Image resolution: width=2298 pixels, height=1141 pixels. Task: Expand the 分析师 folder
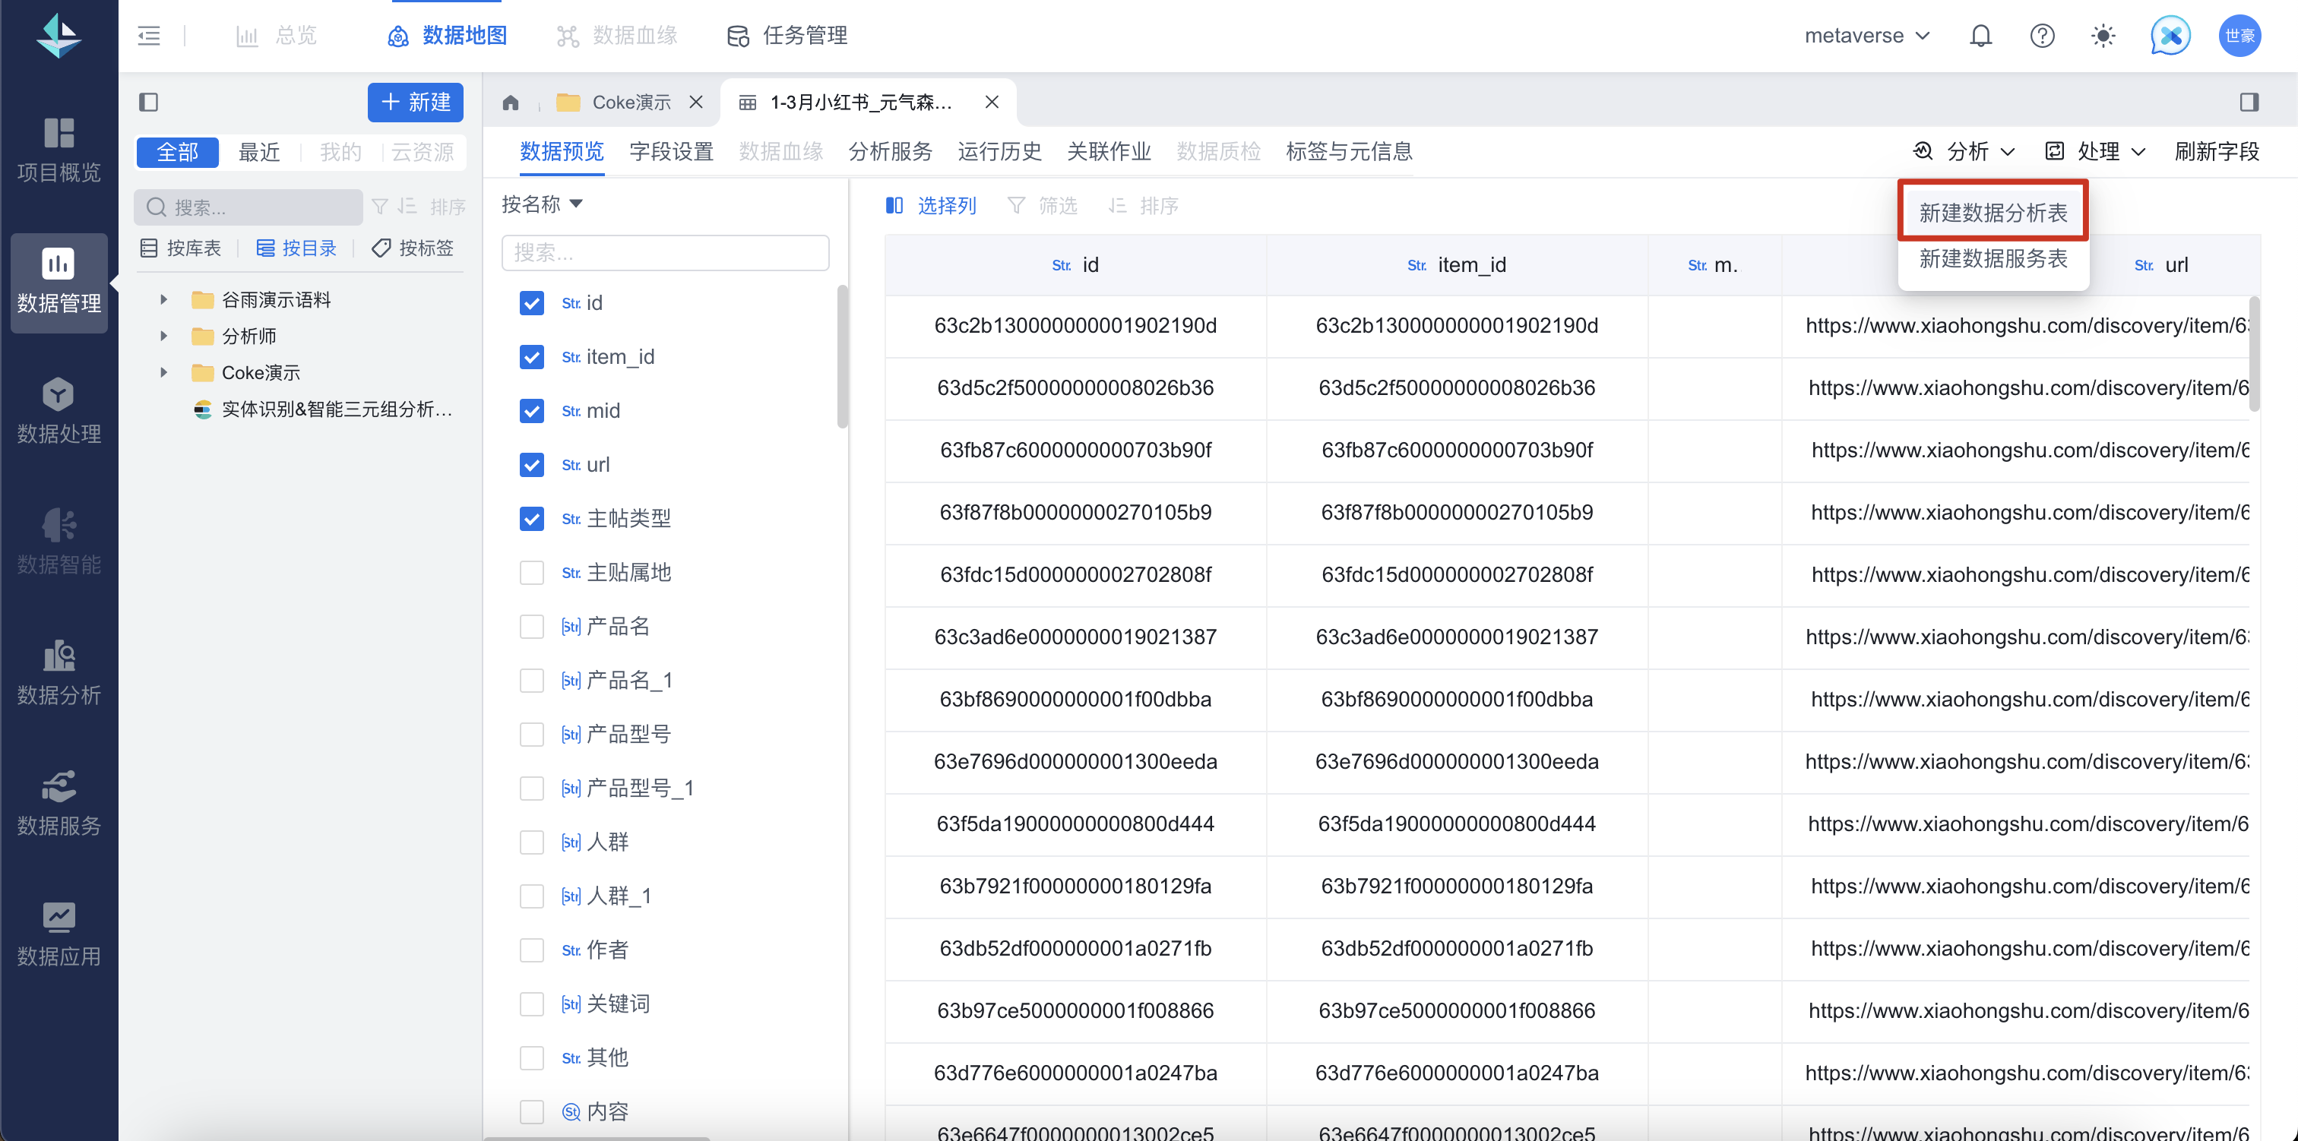click(164, 337)
